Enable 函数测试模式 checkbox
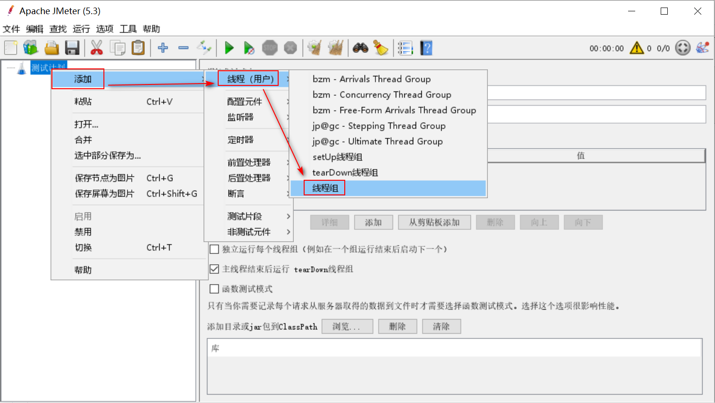The width and height of the screenshot is (715, 403). (x=214, y=289)
